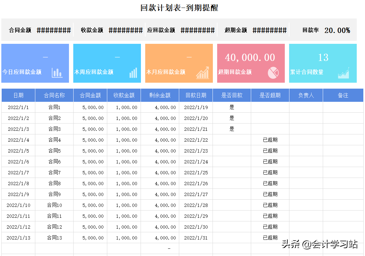Select the 40,000.00 overdue amount value
The height and width of the screenshot is (256, 365).
(x=250, y=57)
